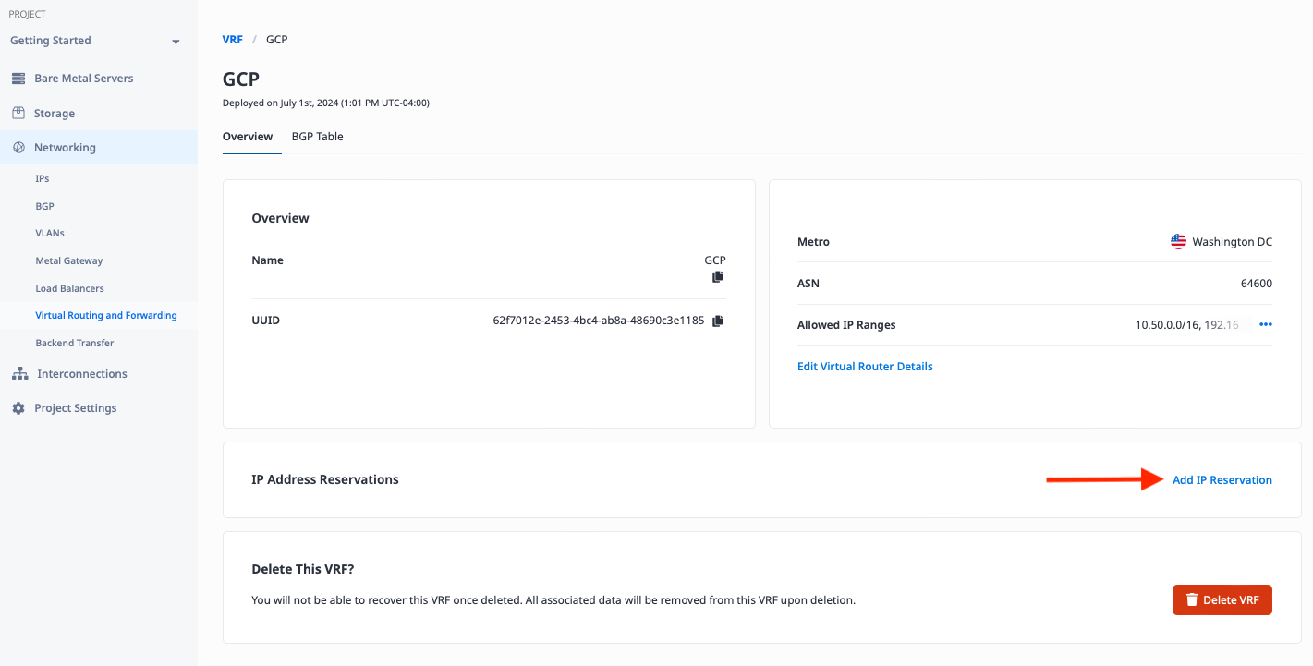Select the Overview tab
Screen dimensions: 1313x666
click(248, 137)
